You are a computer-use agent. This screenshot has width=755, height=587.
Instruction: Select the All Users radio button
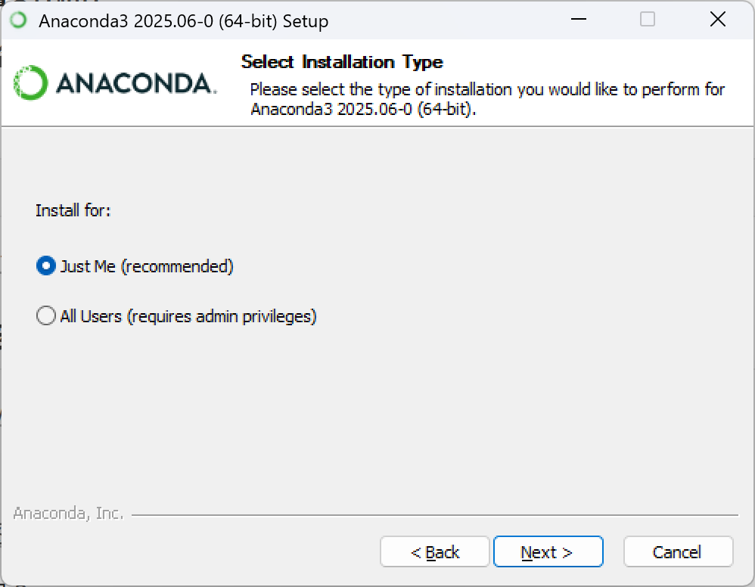[x=46, y=315]
